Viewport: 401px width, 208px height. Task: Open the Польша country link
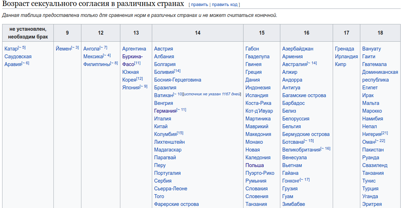[x=254, y=165]
